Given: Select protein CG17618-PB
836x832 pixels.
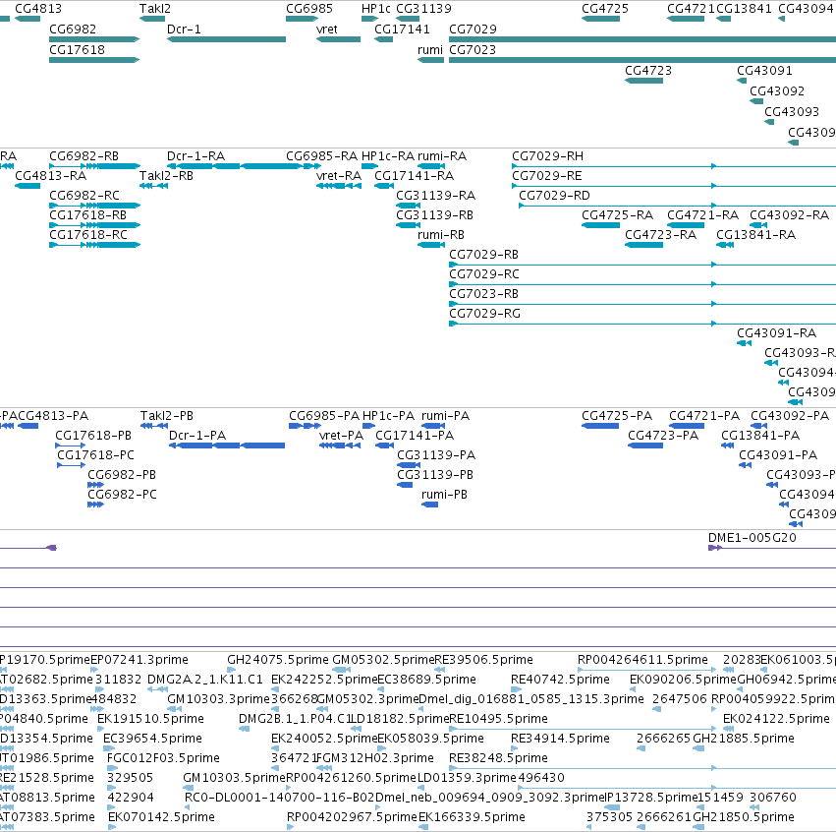Looking at the screenshot, I should tap(93, 436).
